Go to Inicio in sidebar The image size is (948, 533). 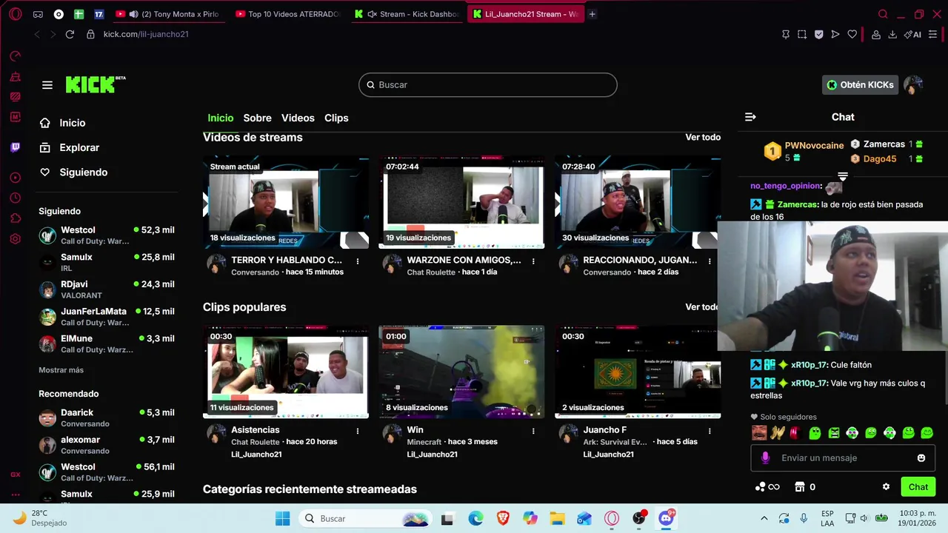(x=73, y=123)
